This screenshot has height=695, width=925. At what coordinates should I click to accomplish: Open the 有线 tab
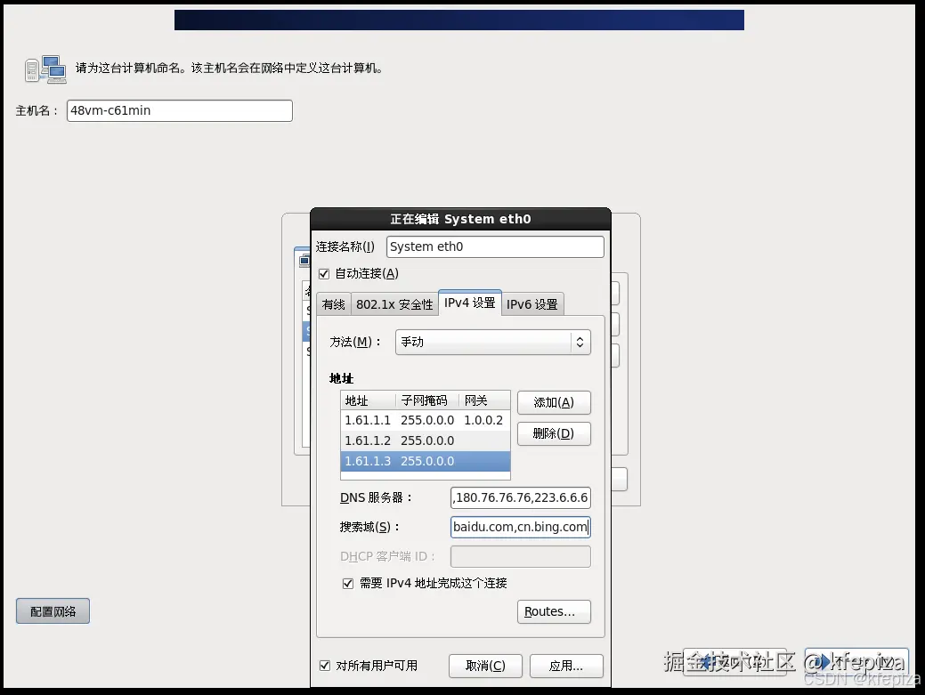[334, 303]
